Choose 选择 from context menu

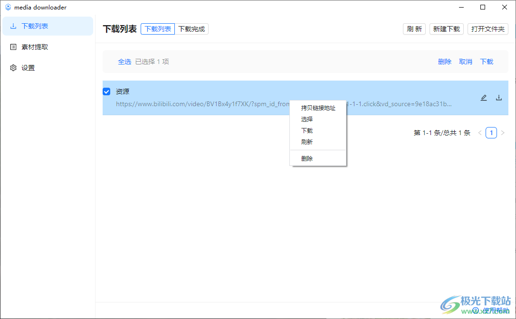tap(318, 119)
